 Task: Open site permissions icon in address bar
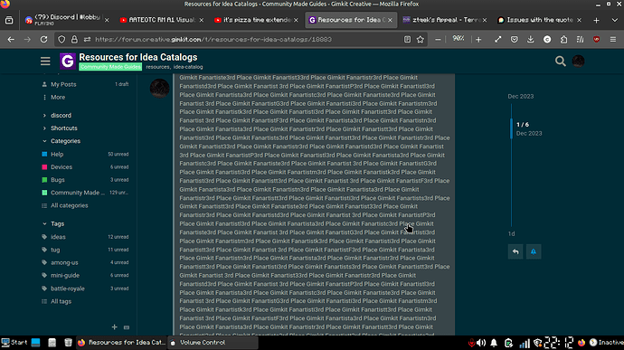pos(87,40)
